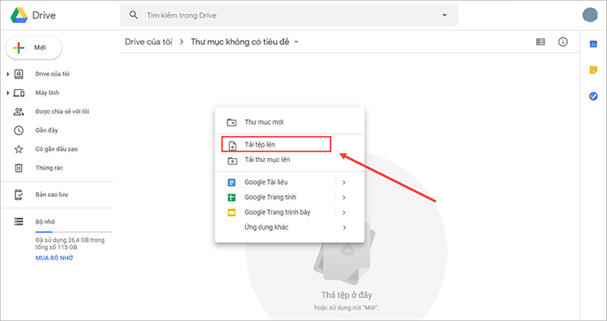607x321 pixels.
Task: Open Google Keep side panel icon
Action: click(593, 71)
